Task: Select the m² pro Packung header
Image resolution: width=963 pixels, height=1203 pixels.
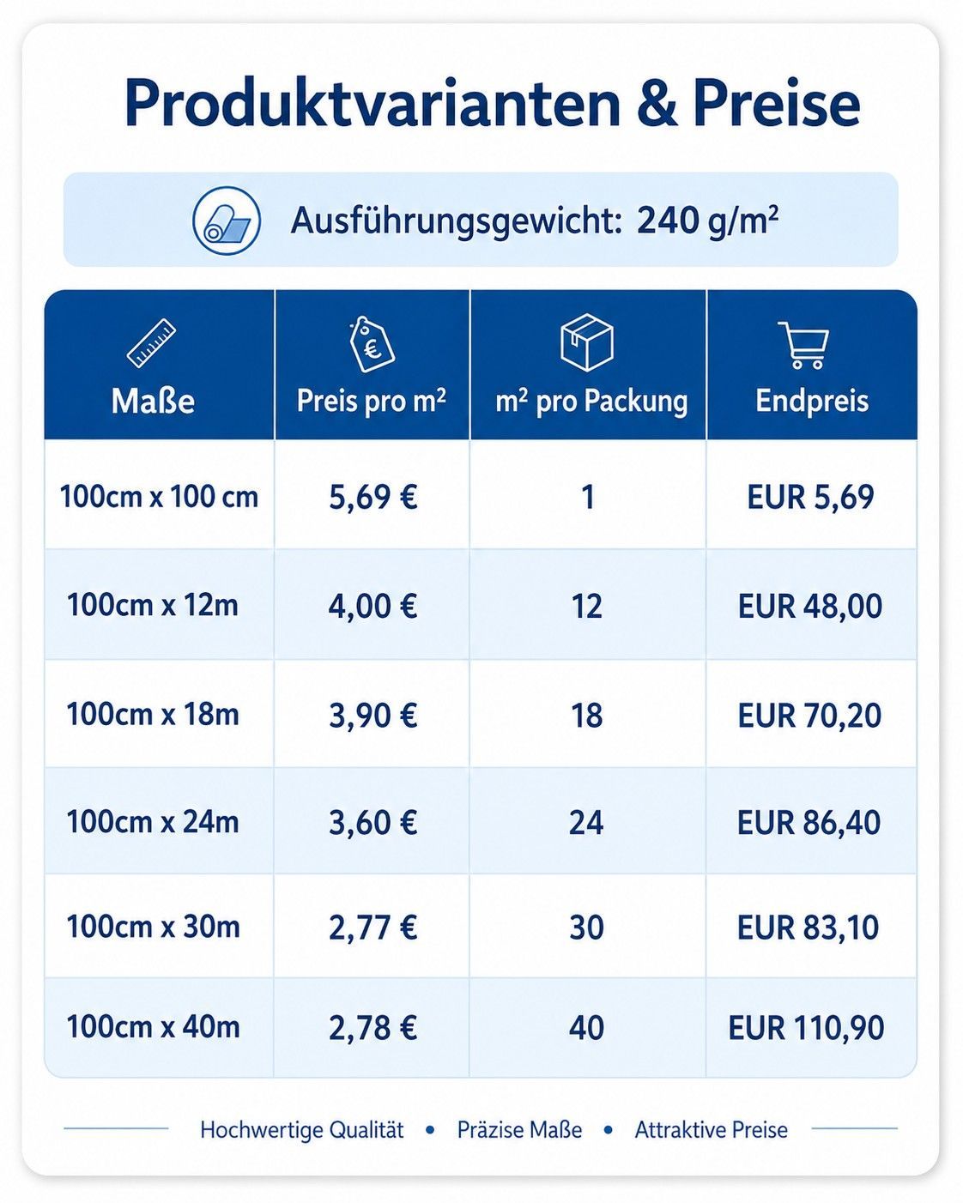Action: point(591,402)
